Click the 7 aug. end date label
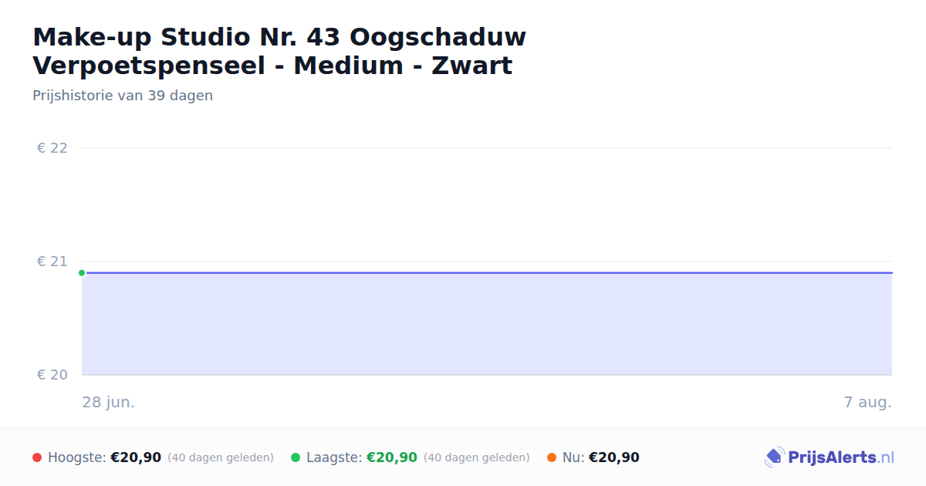 pyautogui.click(x=867, y=402)
